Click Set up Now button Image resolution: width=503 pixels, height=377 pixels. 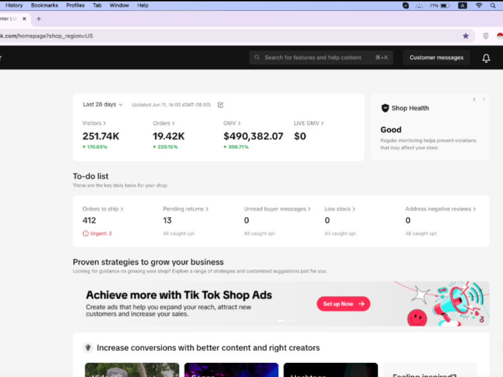tap(343, 304)
